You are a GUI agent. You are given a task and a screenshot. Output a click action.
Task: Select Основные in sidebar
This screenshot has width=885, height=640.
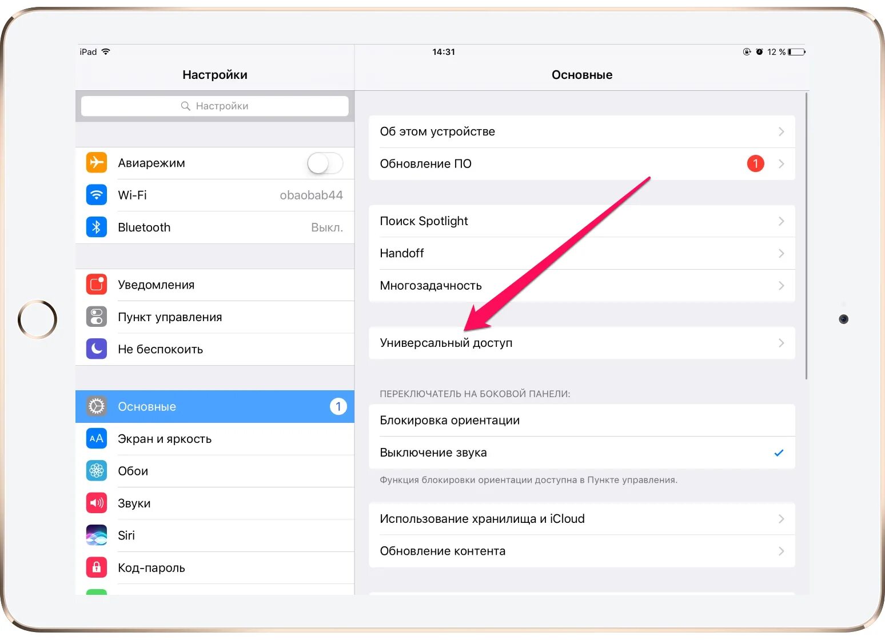[x=215, y=406]
